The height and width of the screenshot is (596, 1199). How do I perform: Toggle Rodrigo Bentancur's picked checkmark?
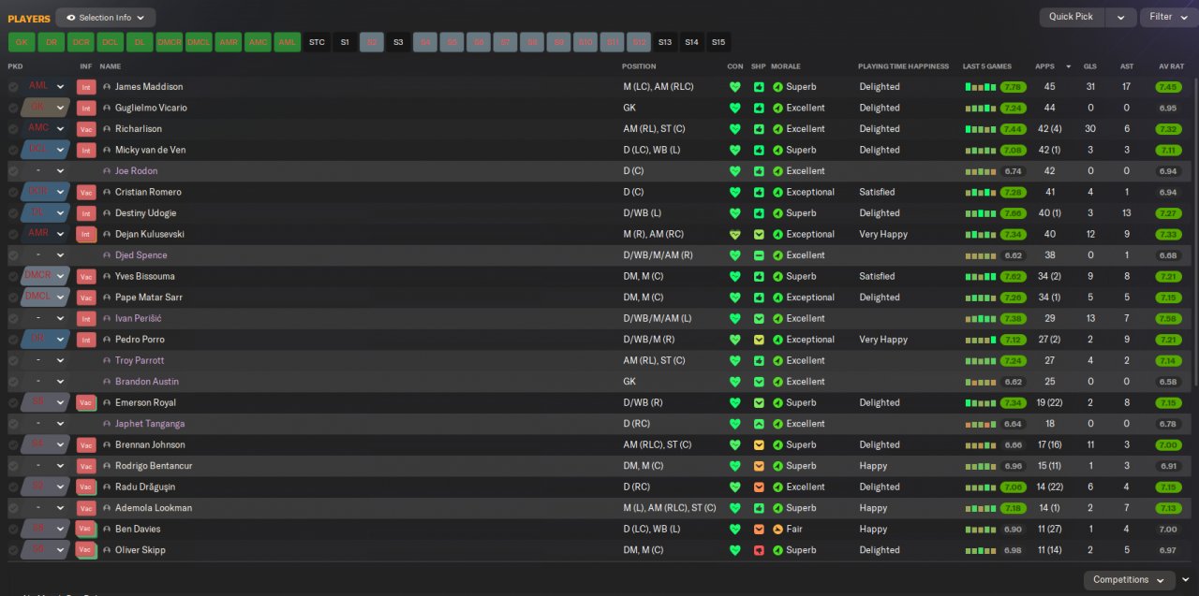coord(13,466)
